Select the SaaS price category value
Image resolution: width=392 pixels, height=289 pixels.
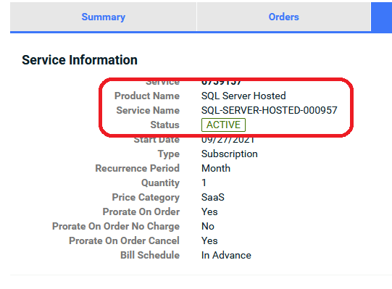coord(213,197)
